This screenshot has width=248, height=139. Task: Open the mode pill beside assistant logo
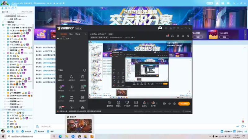coord(79,28)
